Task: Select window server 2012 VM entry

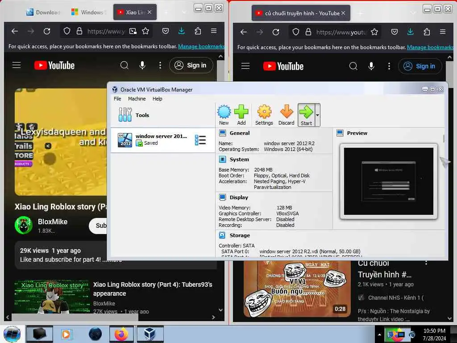Action: coord(162,140)
